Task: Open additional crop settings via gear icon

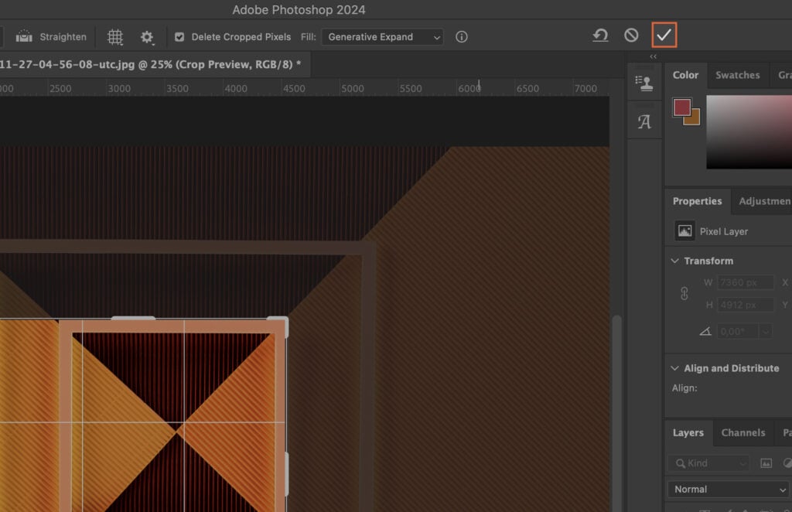Action: point(147,36)
